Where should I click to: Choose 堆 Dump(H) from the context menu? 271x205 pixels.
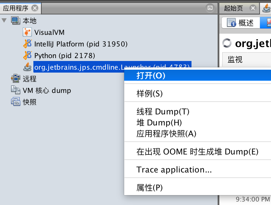coord(198,123)
